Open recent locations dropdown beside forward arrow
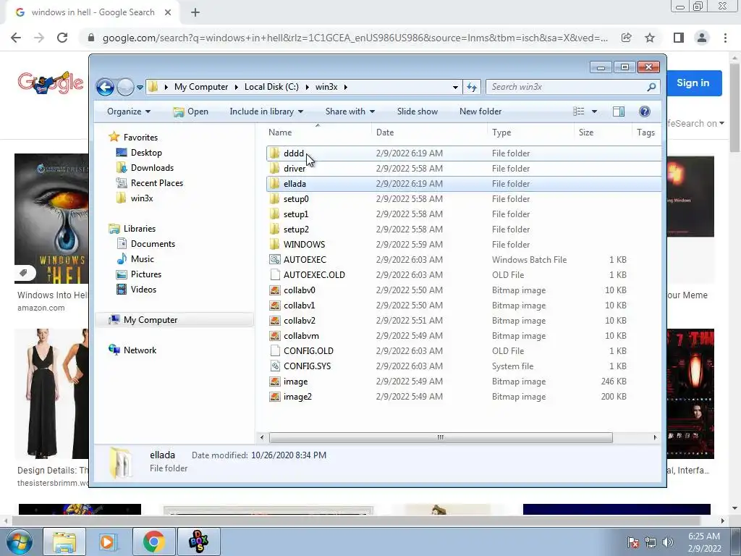Viewport: 741px width, 556px height. (x=140, y=88)
